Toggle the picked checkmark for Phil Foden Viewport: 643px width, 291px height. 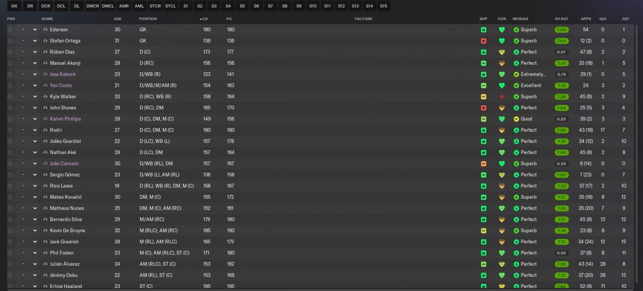click(x=10, y=253)
